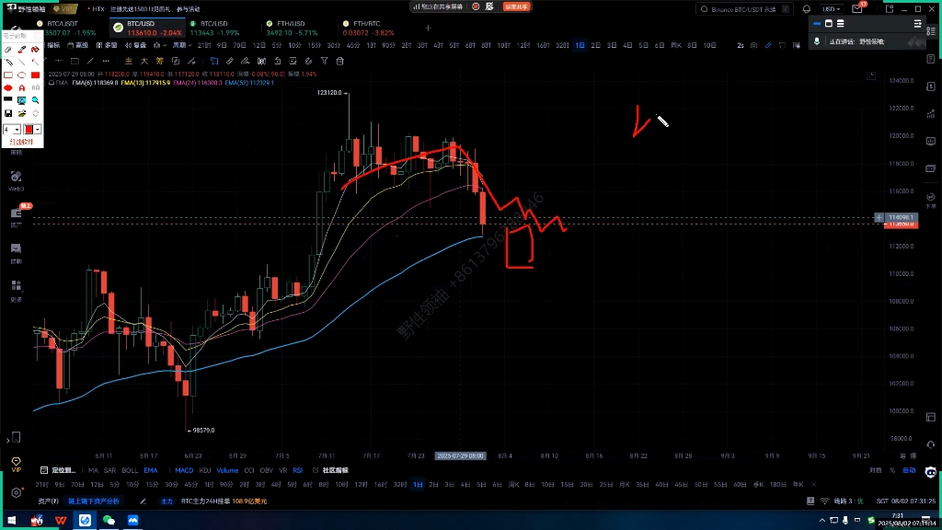Image resolution: width=942 pixels, height=530 pixels.
Task: Click the funnel filter icon in toolbar
Action: pos(325,61)
